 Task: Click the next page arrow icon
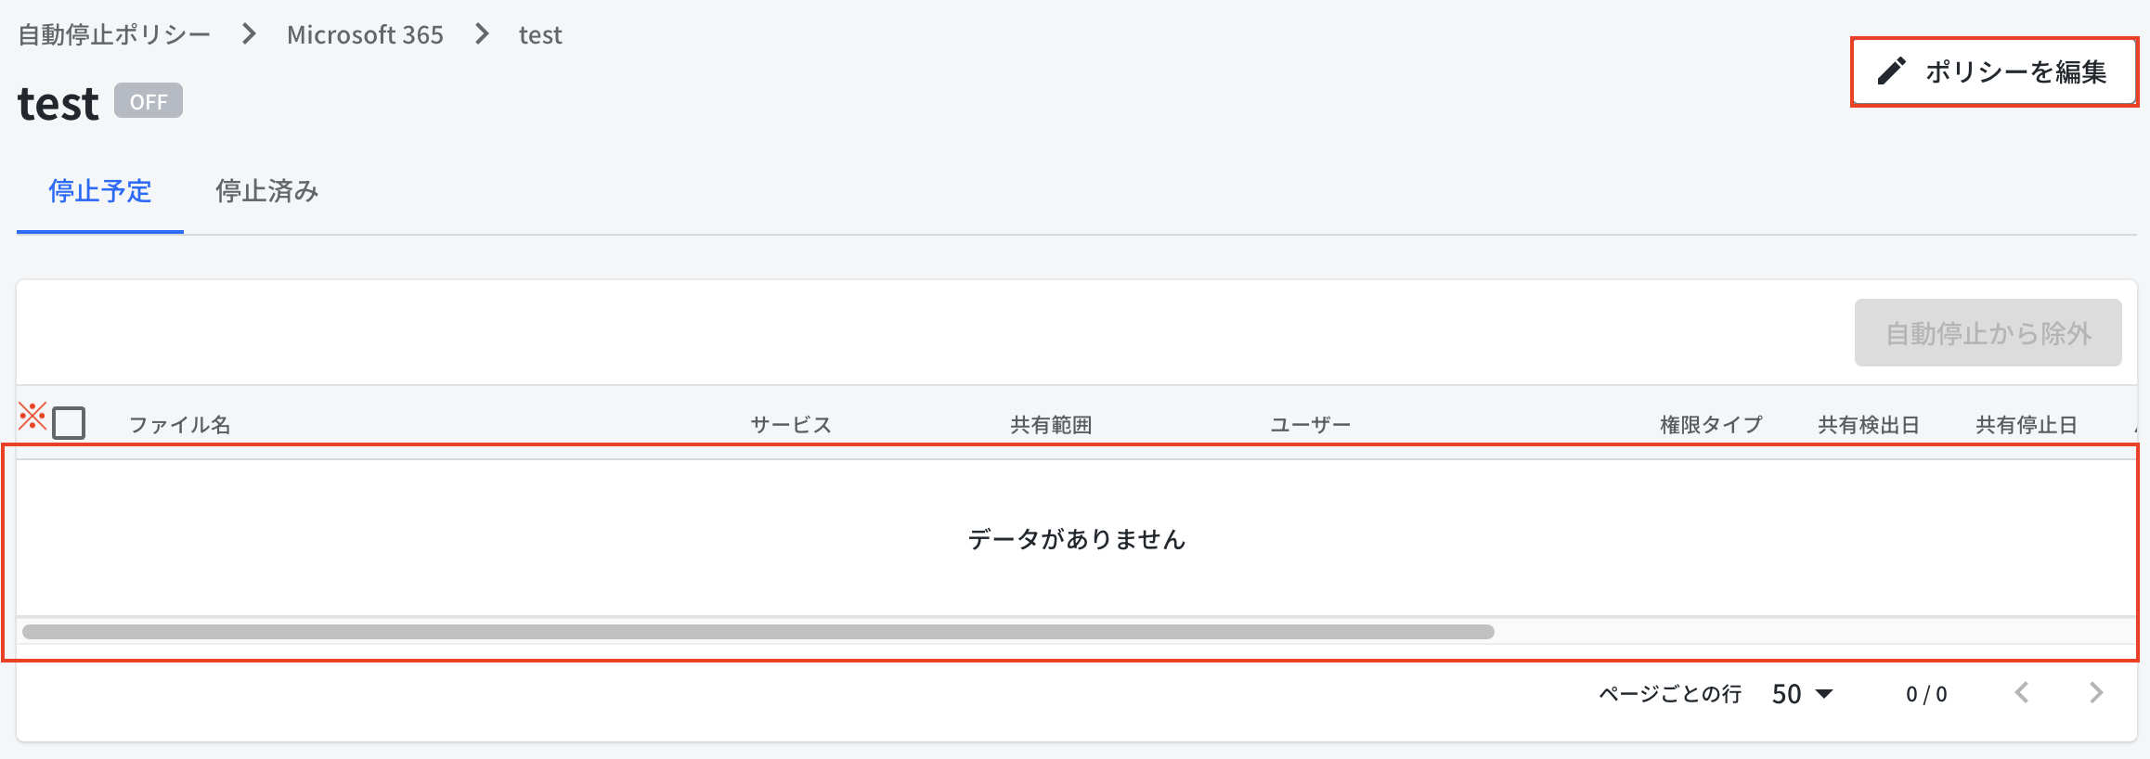click(2096, 692)
